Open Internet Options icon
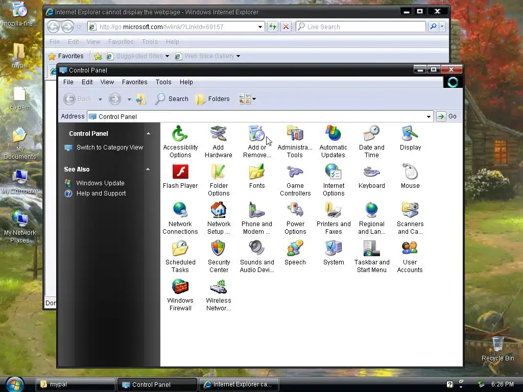Screen dimensions: 523x392 pos(334,180)
